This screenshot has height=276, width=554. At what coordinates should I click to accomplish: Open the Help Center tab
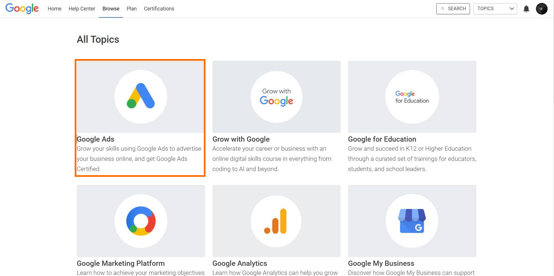point(82,9)
